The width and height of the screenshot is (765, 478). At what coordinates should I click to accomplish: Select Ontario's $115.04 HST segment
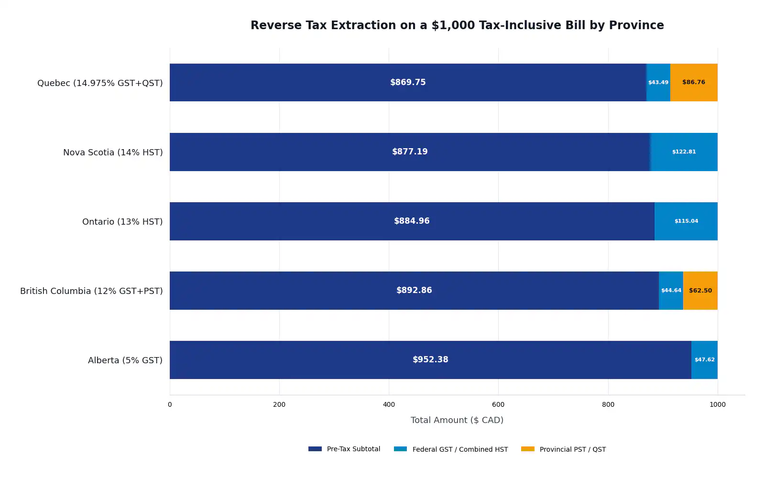[686, 221]
